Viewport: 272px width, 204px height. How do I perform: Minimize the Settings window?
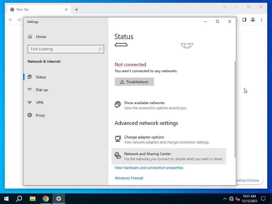pos(205,22)
